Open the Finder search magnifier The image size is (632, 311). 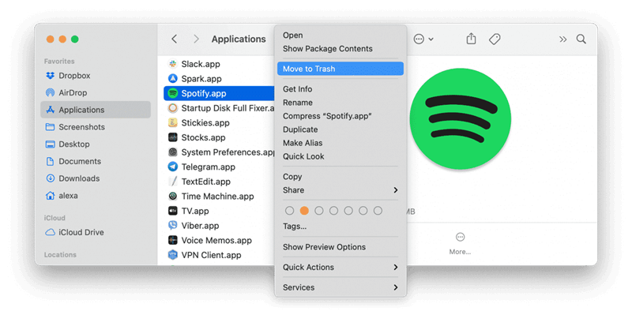point(581,39)
